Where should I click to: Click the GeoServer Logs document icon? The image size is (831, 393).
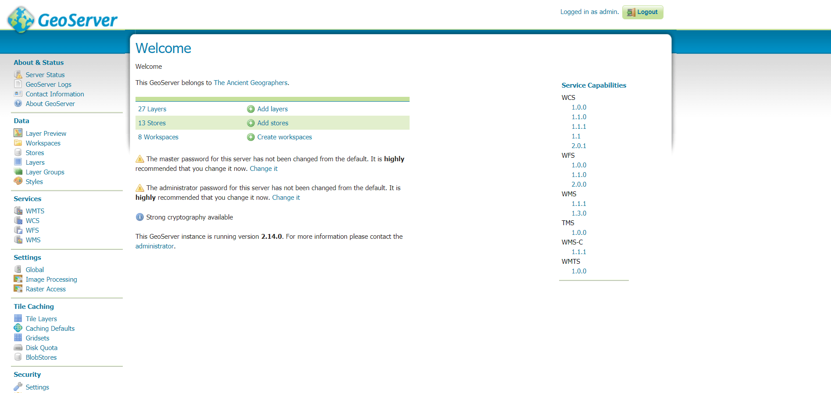click(x=18, y=84)
